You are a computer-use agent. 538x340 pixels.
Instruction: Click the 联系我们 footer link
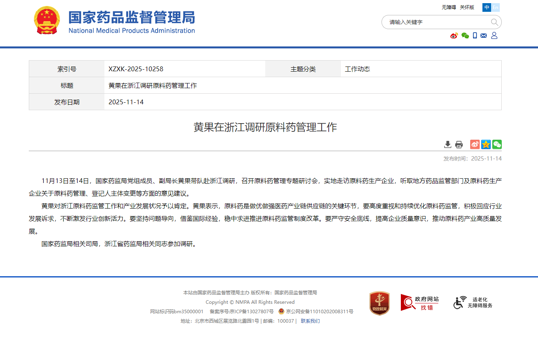(x=310, y=321)
